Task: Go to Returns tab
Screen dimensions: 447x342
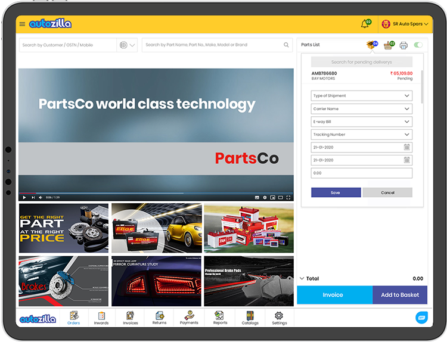Action: coord(159,318)
